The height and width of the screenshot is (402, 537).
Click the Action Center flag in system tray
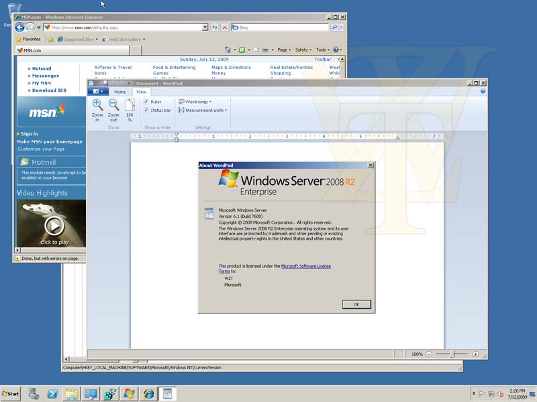482,394
